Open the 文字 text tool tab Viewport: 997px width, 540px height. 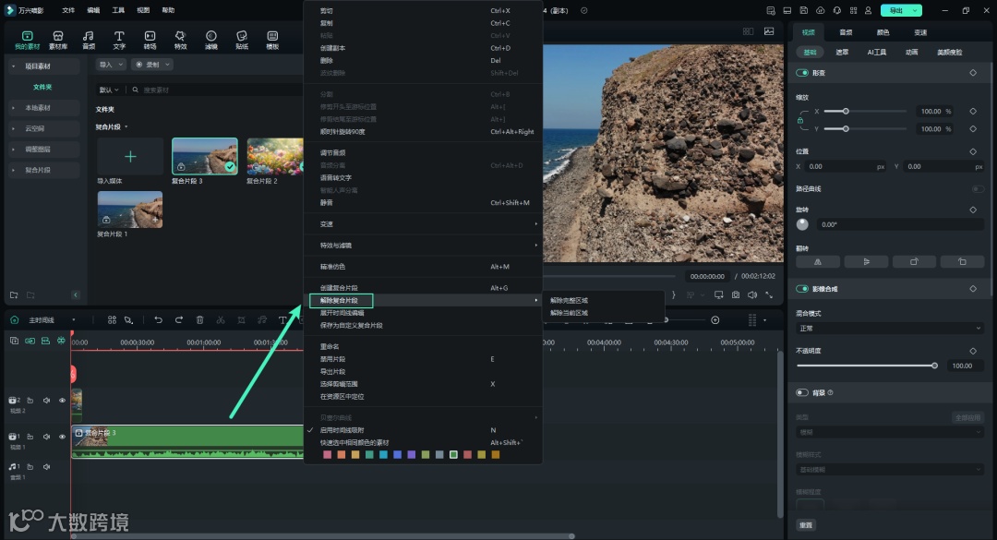tap(119, 39)
